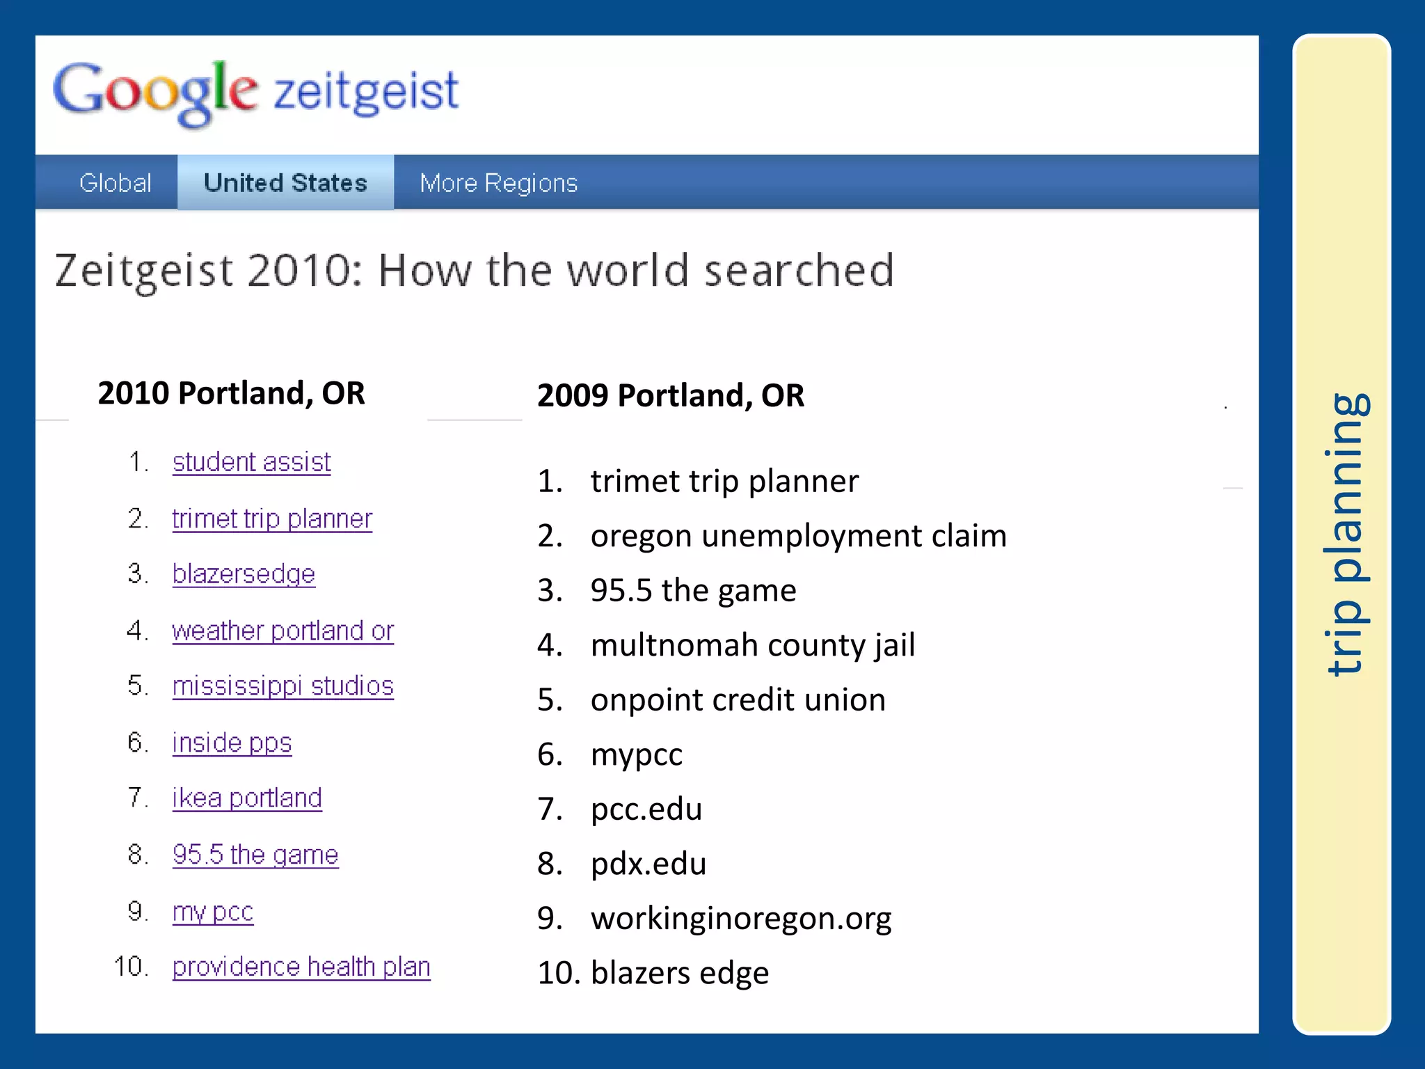Click the 'trip planning' side banner
This screenshot has height=1069, width=1425.
click(1342, 534)
